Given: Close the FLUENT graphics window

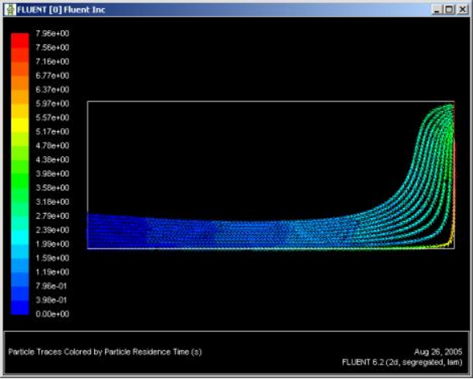Looking at the screenshot, I should (462, 10).
